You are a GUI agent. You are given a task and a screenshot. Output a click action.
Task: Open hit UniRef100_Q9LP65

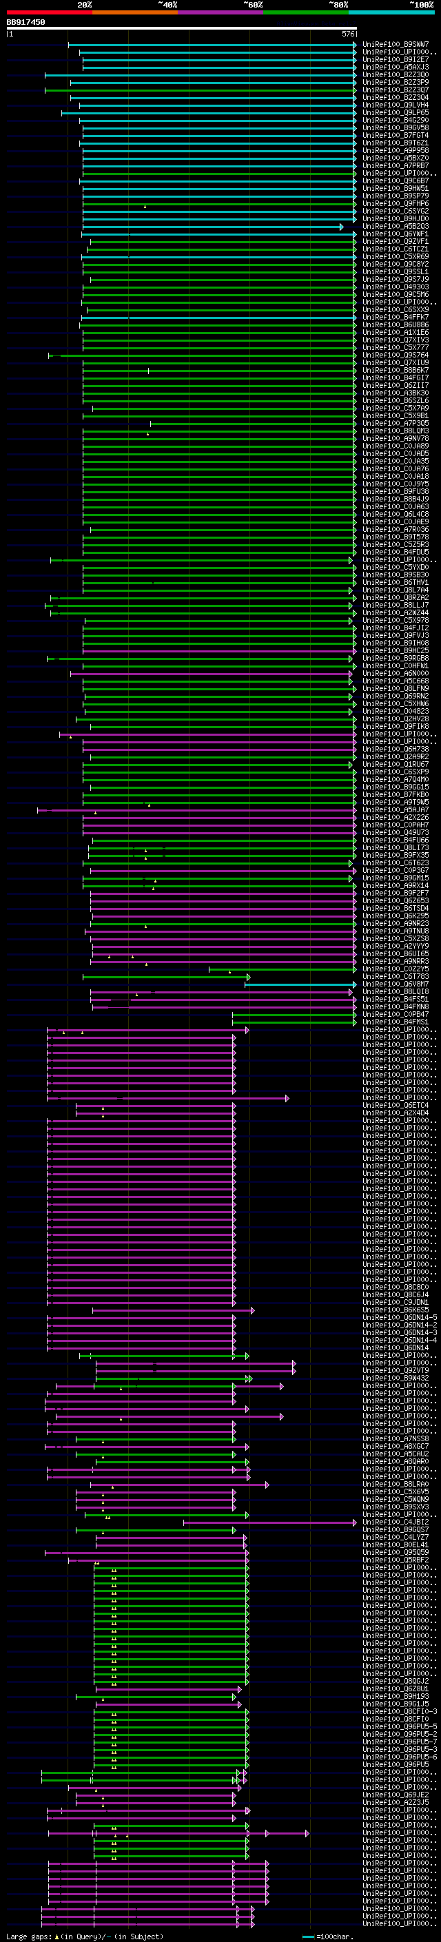tap(396, 112)
